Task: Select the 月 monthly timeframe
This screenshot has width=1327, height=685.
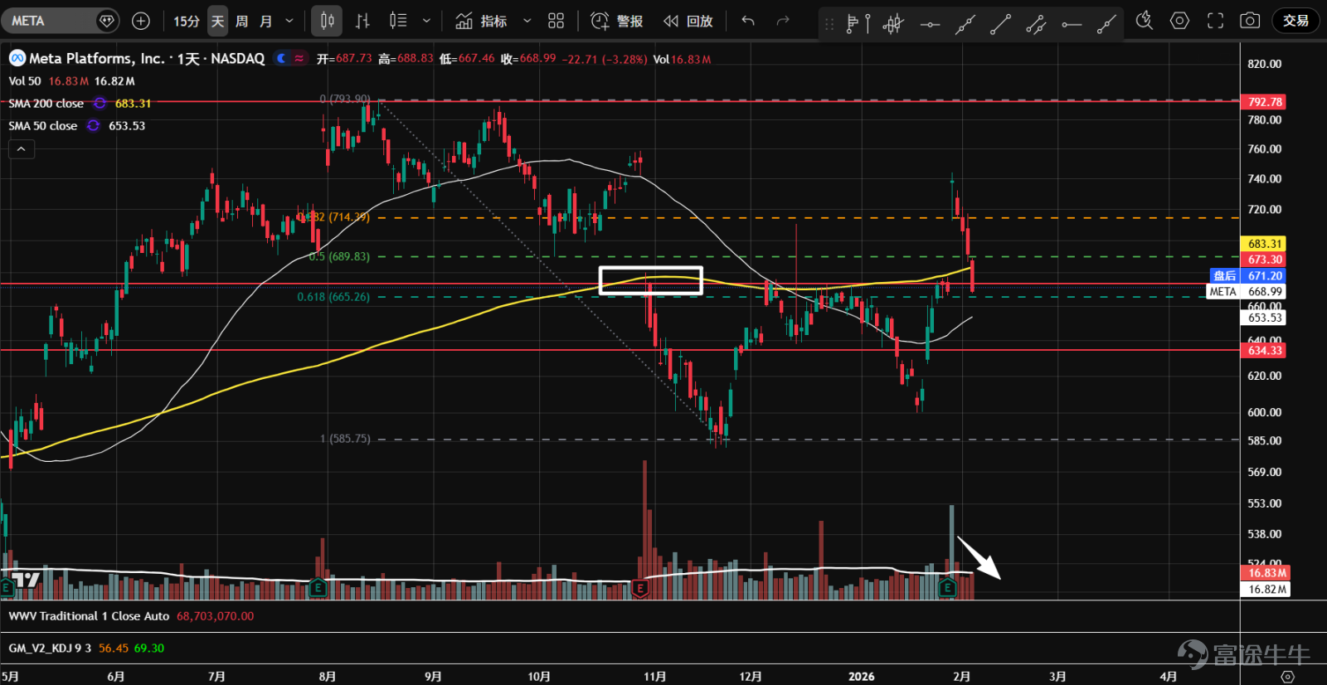Action: 265,21
